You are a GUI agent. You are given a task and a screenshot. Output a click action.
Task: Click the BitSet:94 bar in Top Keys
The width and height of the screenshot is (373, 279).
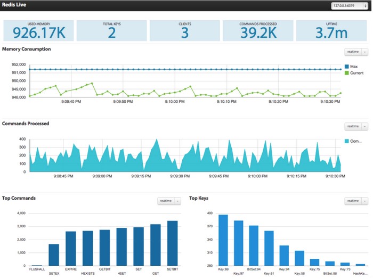[x=254, y=246]
